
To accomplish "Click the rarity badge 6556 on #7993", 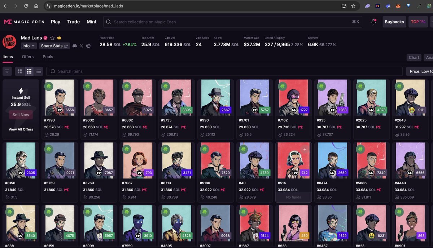I will pyautogui.click(x=70, y=110).
